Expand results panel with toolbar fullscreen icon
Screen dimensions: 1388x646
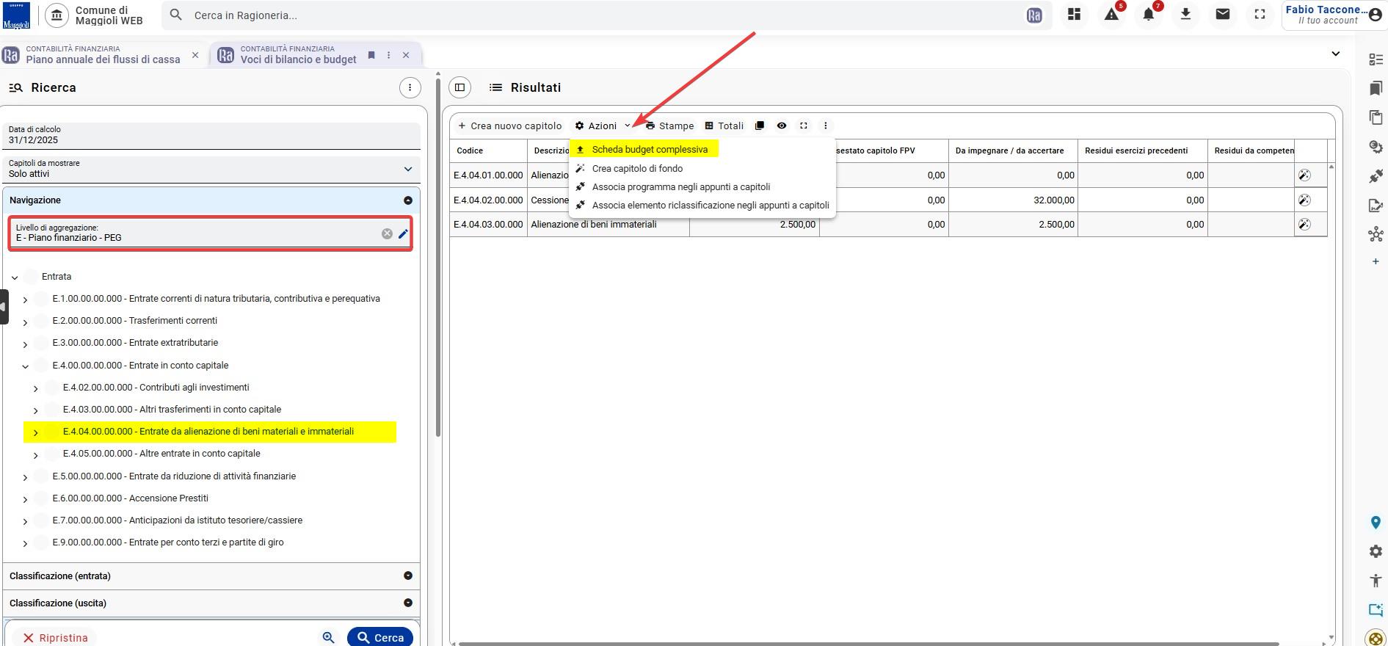804,126
